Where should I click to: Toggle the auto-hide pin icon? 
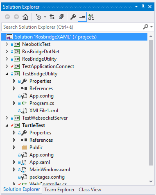(x=143, y=7)
